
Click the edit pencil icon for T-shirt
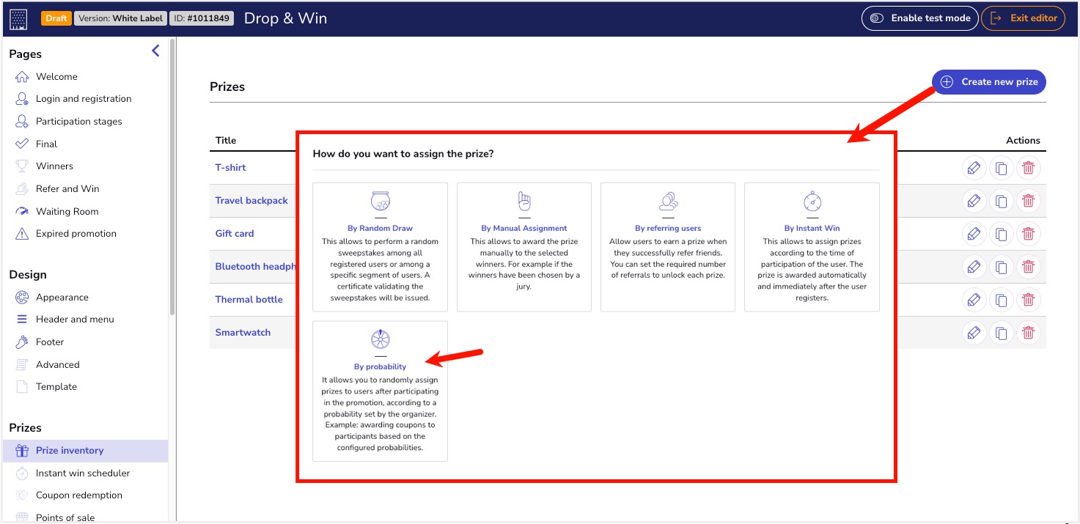[x=974, y=168]
